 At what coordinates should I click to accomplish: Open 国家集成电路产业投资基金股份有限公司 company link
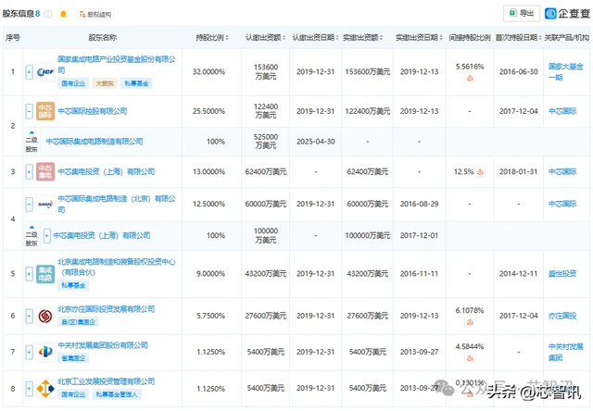[117, 65]
